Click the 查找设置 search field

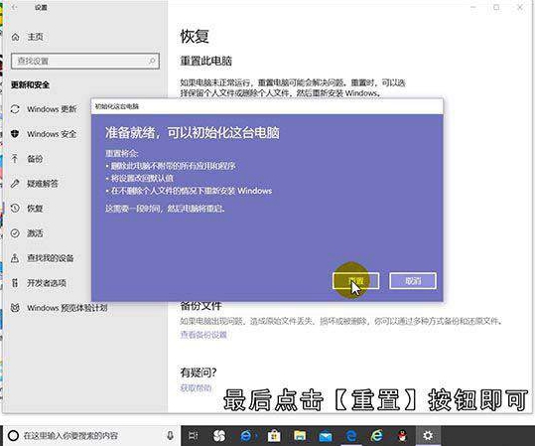coord(85,62)
